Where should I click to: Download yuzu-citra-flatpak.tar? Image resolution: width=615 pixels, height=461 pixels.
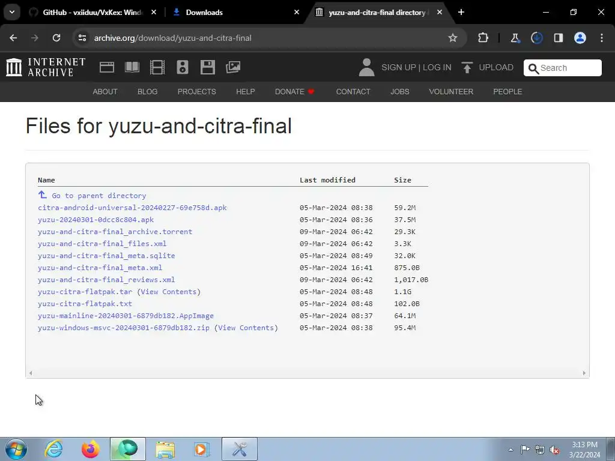point(85,292)
